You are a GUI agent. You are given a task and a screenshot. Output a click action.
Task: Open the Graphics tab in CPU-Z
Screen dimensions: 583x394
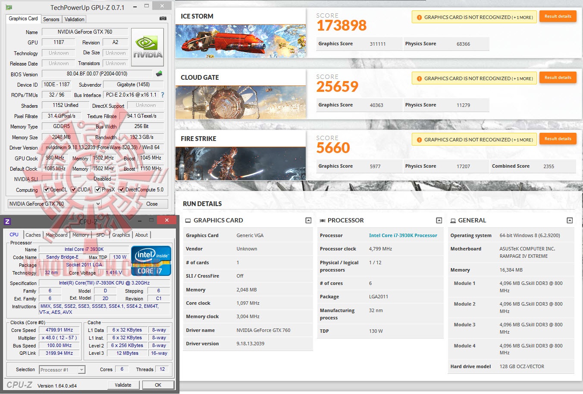tap(121, 235)
